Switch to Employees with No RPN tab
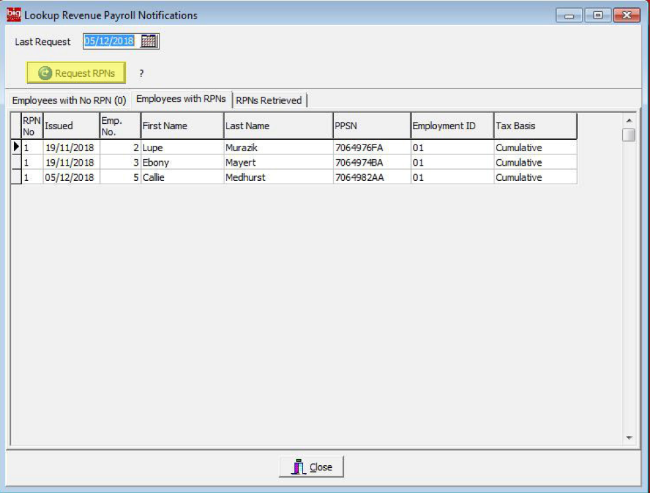Image resolution: width=650 pixels, height=493 pixels. [x=69, y=101]
